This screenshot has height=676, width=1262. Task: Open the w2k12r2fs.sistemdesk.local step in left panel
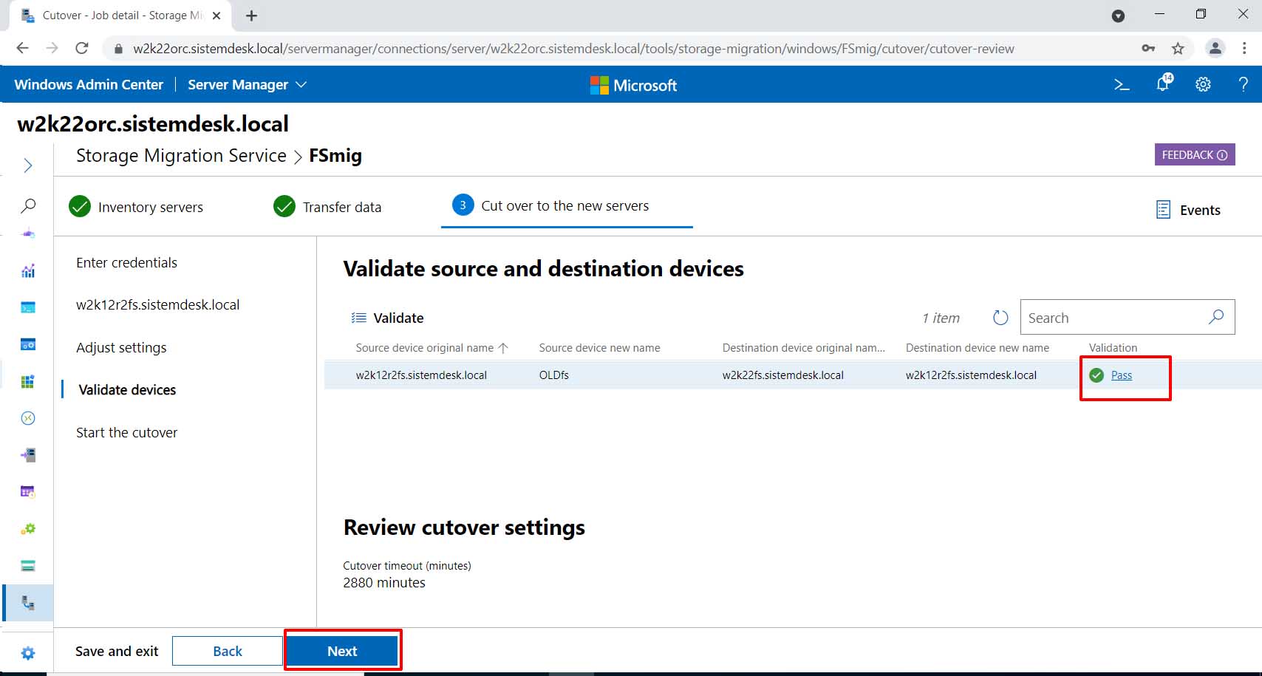pyautogui.click(x=157, y=305)
